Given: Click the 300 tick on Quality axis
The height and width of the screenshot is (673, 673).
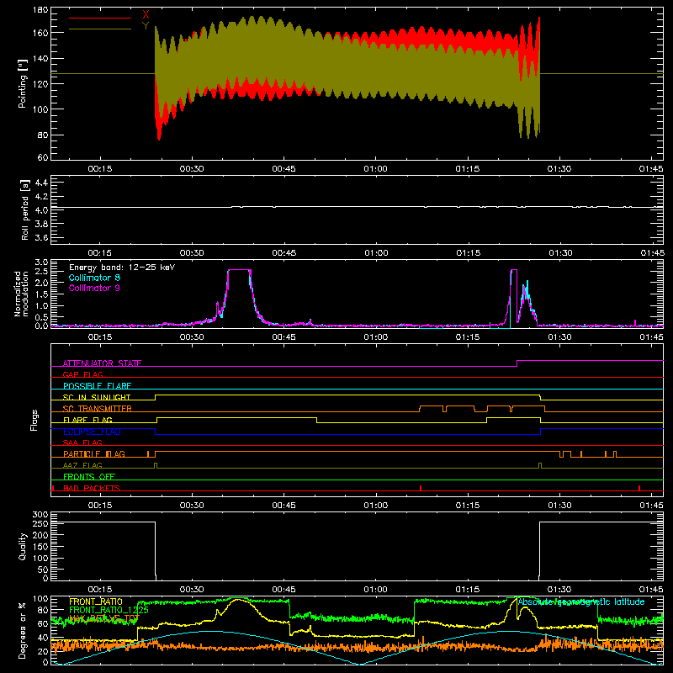Looking at the screenshot, I should click(x=40, y=515).
